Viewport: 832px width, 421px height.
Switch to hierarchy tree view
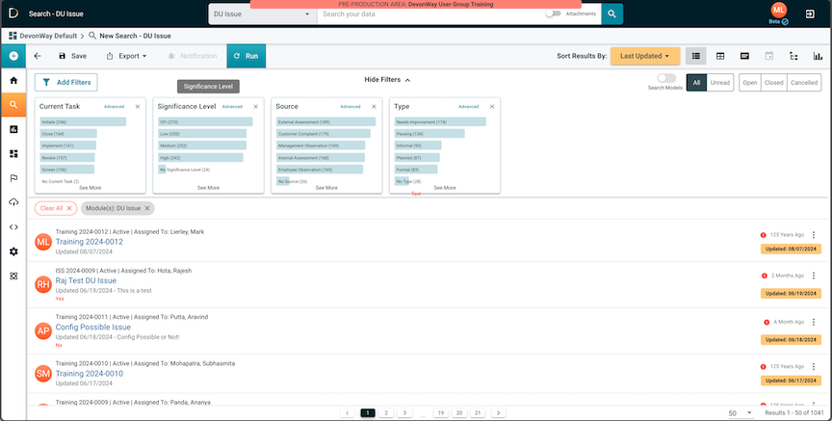point(793,56)
